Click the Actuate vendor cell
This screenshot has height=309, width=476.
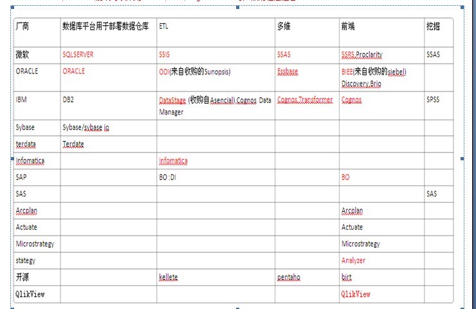37,227
